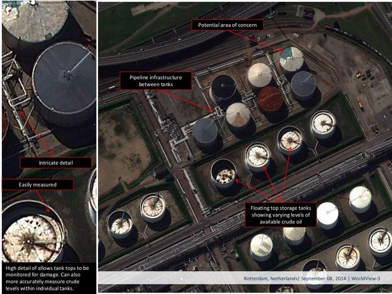The height and width of the screenshot is (294, 392).
Task: Click the "Rotterdam, Netherlands" location text
Action: point(270,278)
